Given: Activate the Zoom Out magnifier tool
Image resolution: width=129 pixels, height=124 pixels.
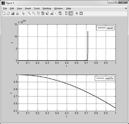Looking at the screenshot, I should pos(34,14).
